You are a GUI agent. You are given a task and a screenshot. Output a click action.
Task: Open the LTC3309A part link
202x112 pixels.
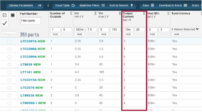[x=29, y=57]
